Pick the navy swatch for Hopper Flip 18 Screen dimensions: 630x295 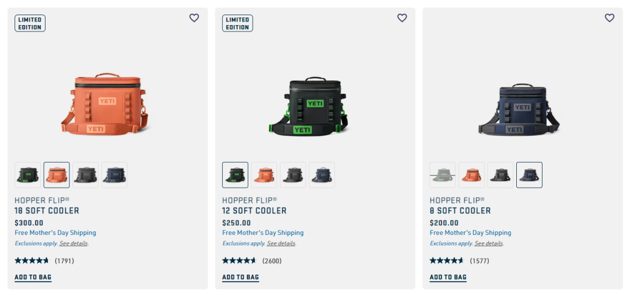pyautogui.click(x=114, y=175)
